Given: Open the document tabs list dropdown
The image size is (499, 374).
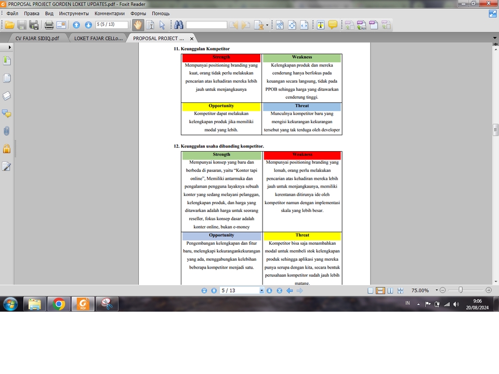Looking at the screenshot, I should pyautogui.click(x=494, y=38).
